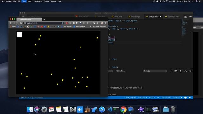Image resolution: width=203 pixels, height=114 pixels.
Task: Stop loading the page in Chrome
Action: coord(17,23)
